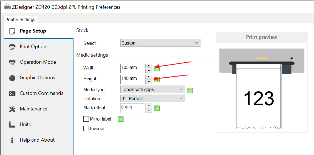Open the Maintenance section

point(39,109)
